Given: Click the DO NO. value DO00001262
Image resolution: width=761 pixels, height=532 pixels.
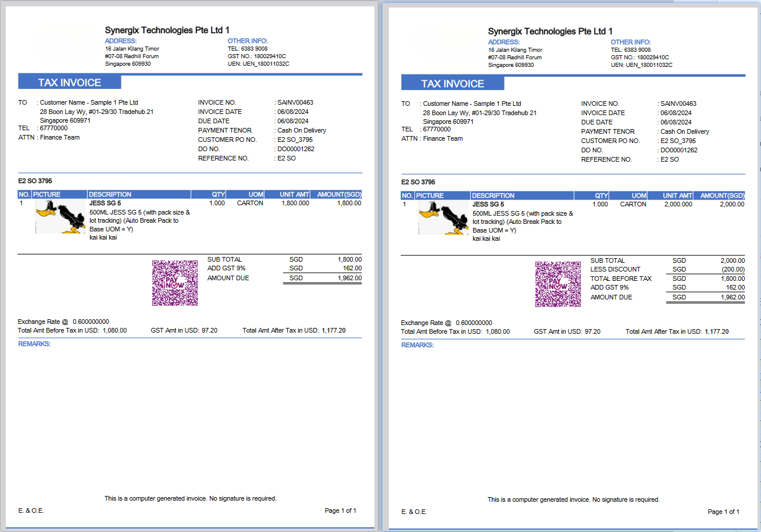Looking at the screenshot, I should tap(295, 148).
